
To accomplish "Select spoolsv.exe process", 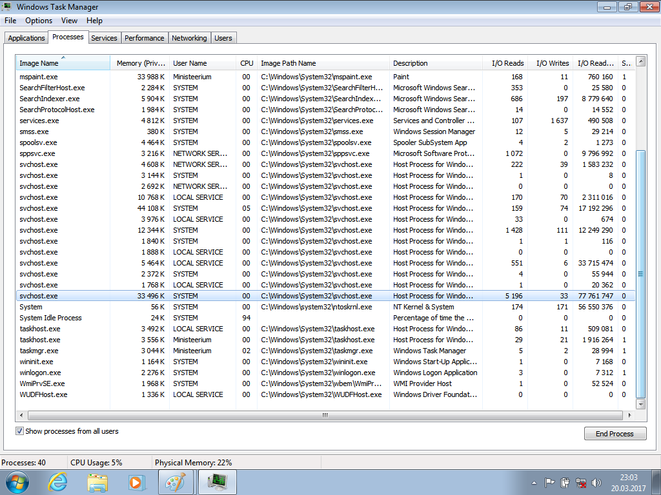I will pyautogui.click(x=325, y=142).
